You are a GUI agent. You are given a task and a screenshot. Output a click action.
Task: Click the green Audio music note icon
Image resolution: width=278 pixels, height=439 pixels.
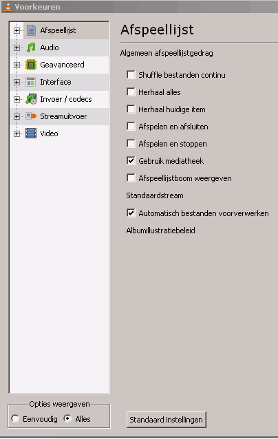coord(31,47)
